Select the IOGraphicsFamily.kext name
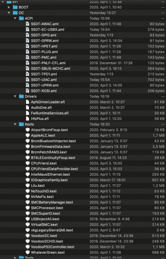 [49, 180]
